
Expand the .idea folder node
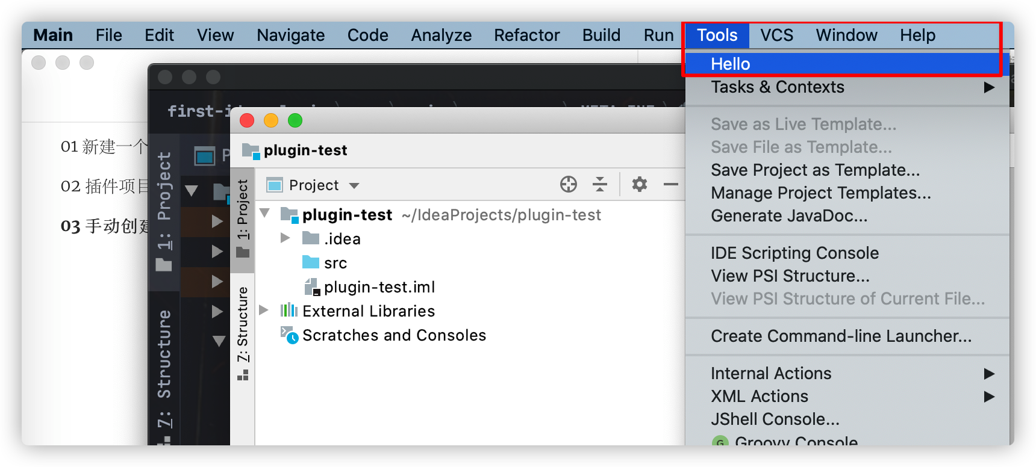286,238
